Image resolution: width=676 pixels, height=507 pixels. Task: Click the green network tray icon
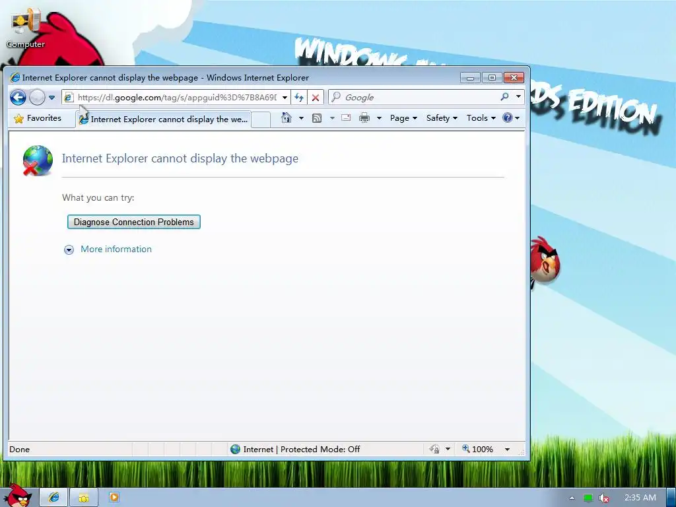[588, 498]
